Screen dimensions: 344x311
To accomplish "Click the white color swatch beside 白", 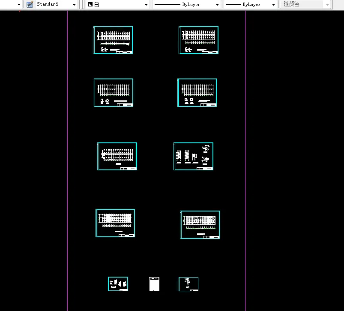I will coord(90,4).
